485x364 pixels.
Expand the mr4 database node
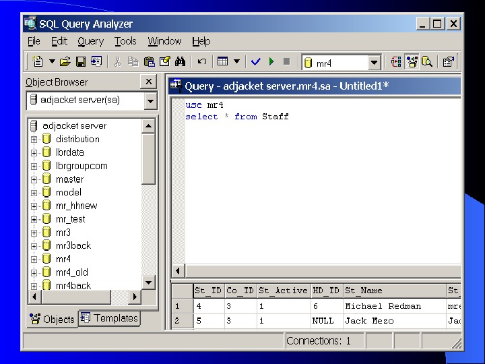(34, 260)
